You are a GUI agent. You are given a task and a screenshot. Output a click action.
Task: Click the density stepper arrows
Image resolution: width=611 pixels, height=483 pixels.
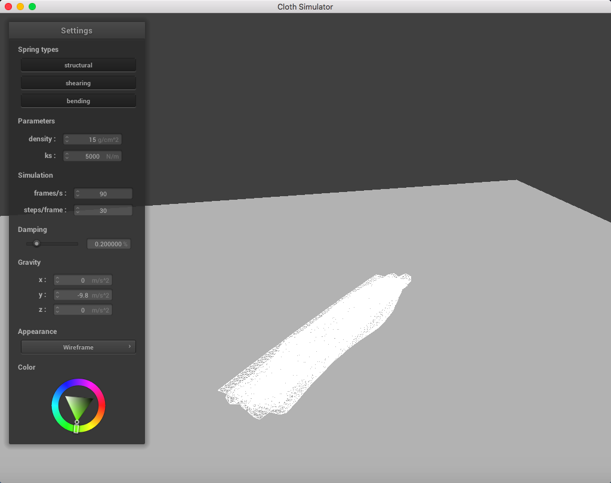[67, 139]
